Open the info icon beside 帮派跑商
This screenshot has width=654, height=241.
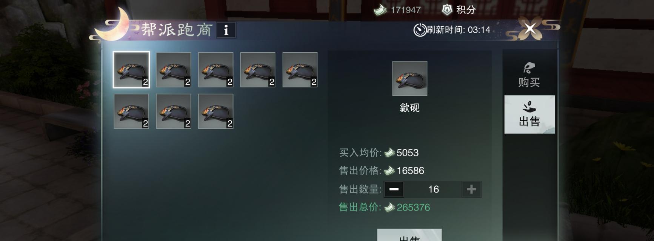226,30
